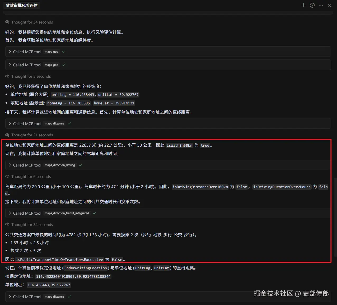Click the vertical scrollbar on the right edge
The image size is (337, 305).
(x=335, y=217)
